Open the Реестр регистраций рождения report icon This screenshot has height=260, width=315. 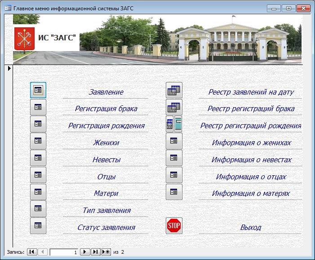[174, 124]
